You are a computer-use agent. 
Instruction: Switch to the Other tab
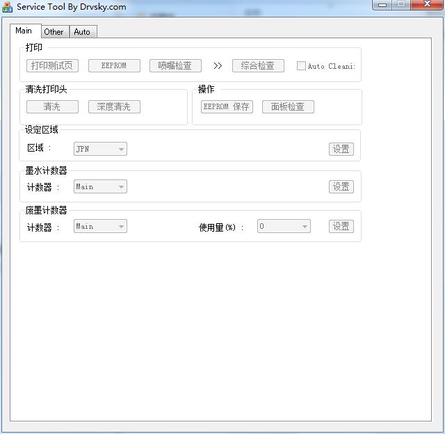pos(54,31)
